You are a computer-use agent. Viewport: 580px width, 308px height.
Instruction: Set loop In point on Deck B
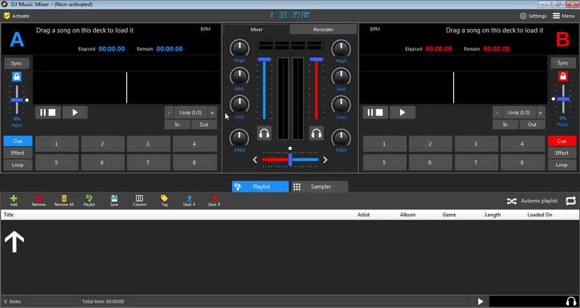coord(505,124)
